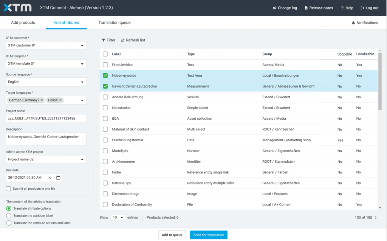The height and width of the screenshot is (241, 387).
Task: Uncheck Gewicht Center-Lautsprecher checkbox
Action: (105, 87)
